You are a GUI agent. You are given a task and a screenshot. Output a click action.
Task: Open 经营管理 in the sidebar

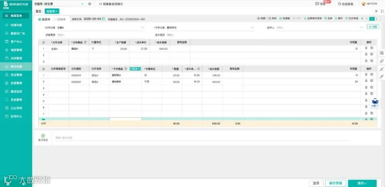point(16,83)
